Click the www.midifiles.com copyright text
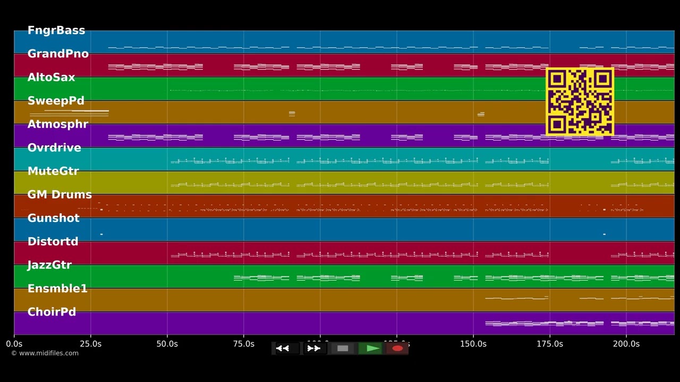Image resolution: width=680 pixels, height=382 pixels. (45, 353)
